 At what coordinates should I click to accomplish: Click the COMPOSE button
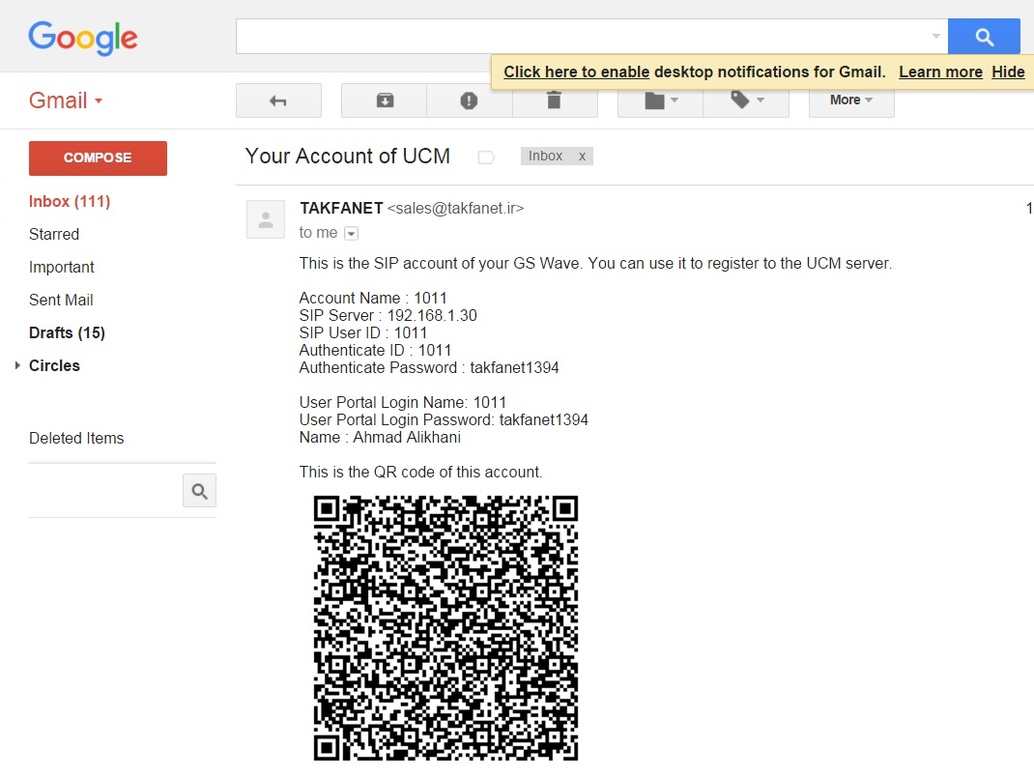(x=98, y=158)
